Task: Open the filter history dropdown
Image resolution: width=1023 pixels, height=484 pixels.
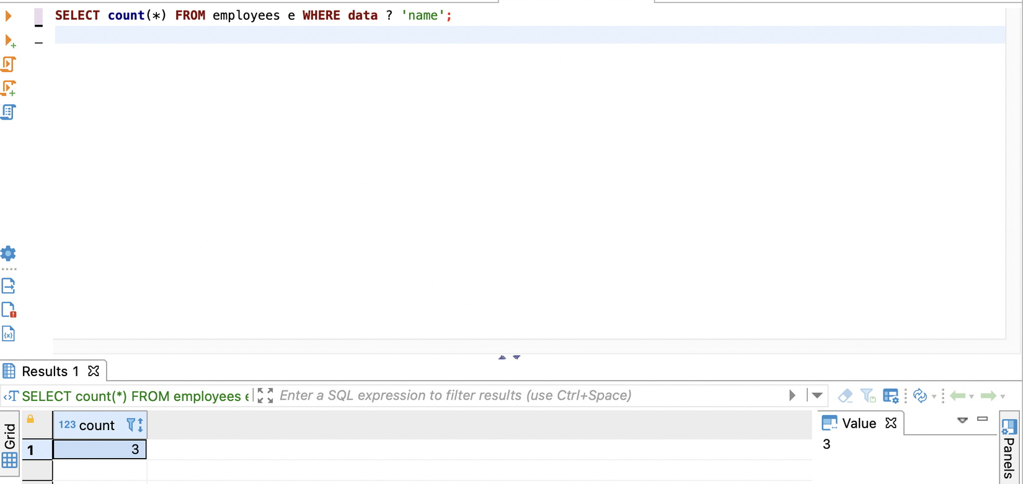Action: coord(817,395)
